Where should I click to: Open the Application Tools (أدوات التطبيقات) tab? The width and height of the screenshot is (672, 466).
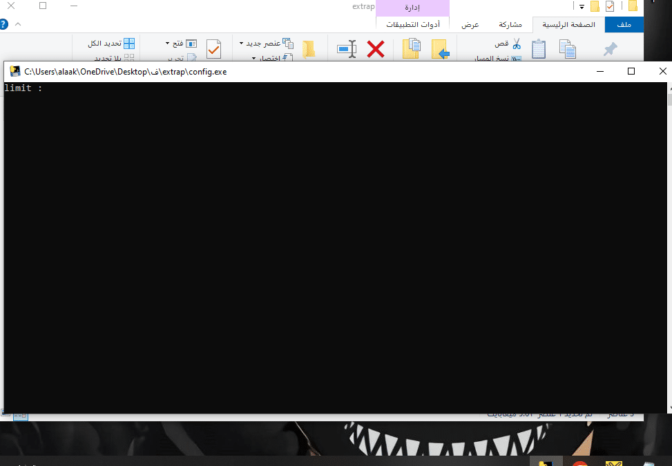click(x=414, y=25)
